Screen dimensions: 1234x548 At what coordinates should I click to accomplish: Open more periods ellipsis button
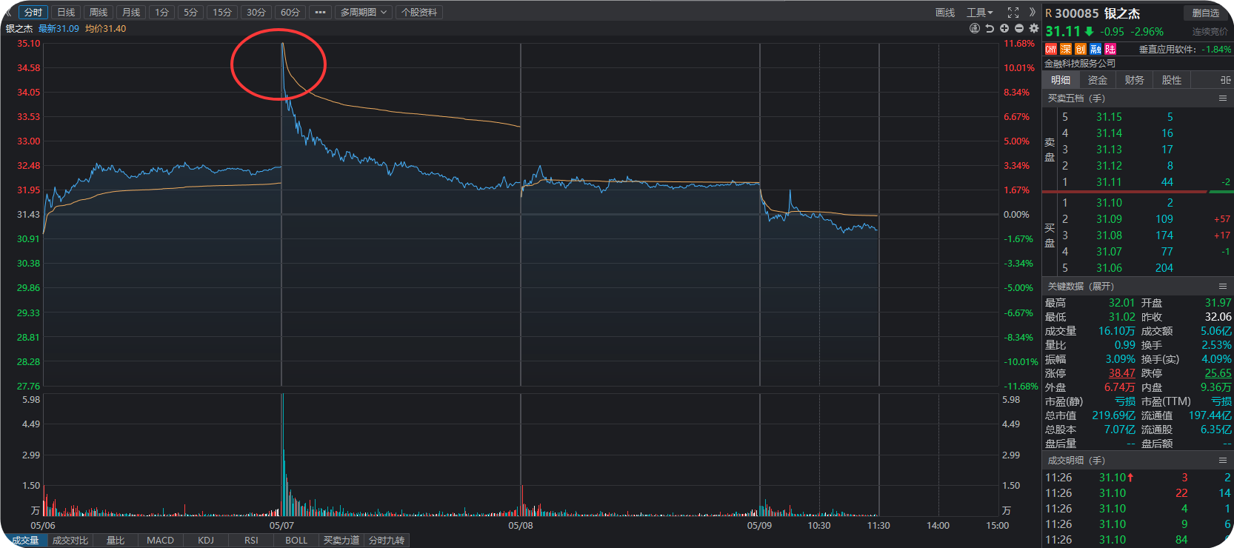click(320, 12)
